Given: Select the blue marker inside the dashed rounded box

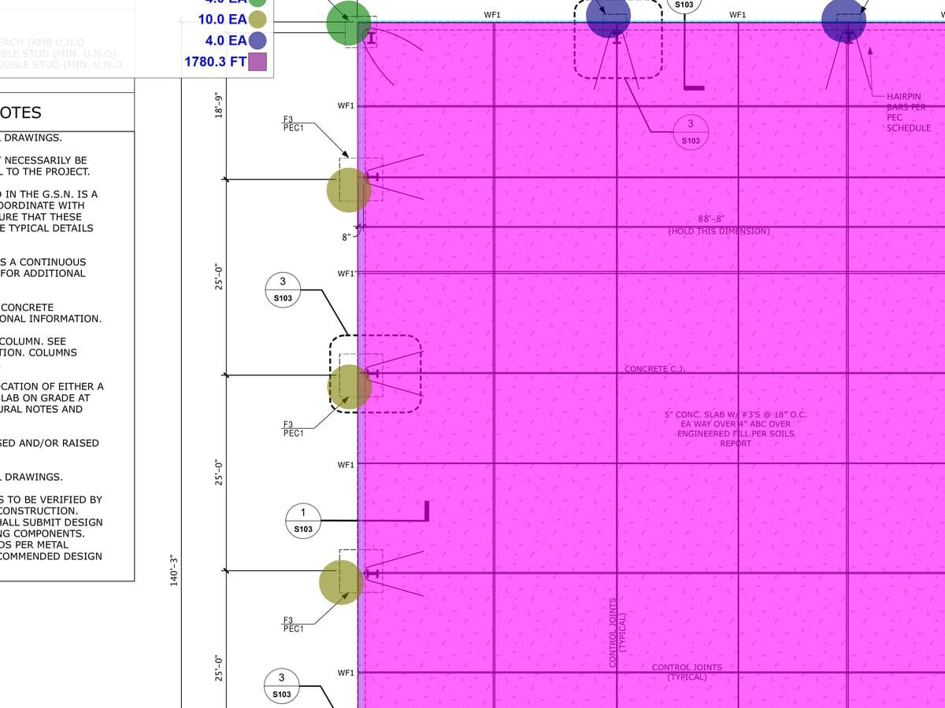Looking at the screenshot, I should click(x=608, y=16).
